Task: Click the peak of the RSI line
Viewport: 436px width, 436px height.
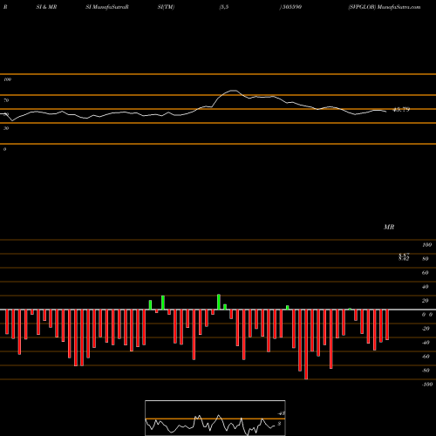Action: pyautogui.click(x=234, y=91)
